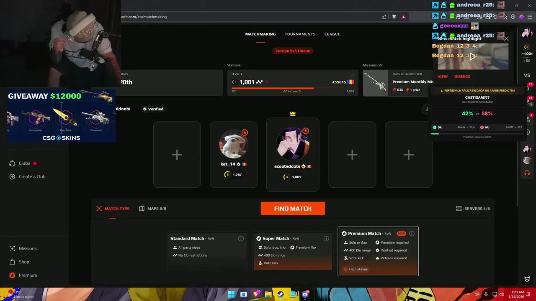
Task: Open Discord from the taskbar
Action: click(x=305, y=294)
